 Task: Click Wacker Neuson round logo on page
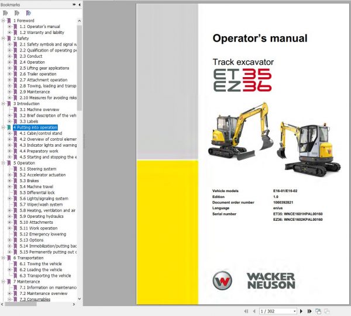coord(222,280)
